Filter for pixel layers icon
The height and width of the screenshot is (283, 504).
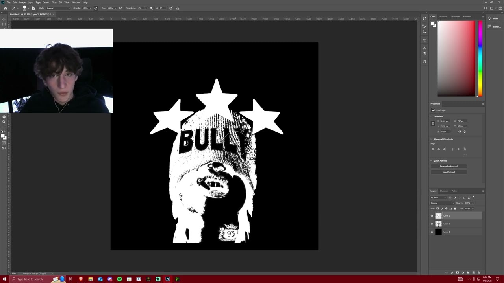450,197
